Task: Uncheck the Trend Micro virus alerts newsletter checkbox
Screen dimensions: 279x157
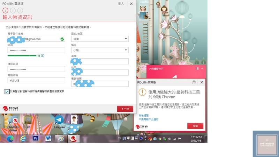Action: (x=7, y=91)
